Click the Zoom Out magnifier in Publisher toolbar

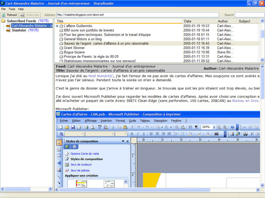(218, 127)
